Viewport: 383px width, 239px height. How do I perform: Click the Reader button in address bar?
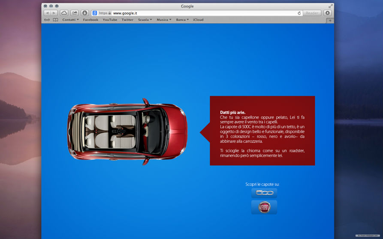[x=312, y=13]
